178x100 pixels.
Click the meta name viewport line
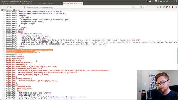pyautogui.click(x=46, y=97)
